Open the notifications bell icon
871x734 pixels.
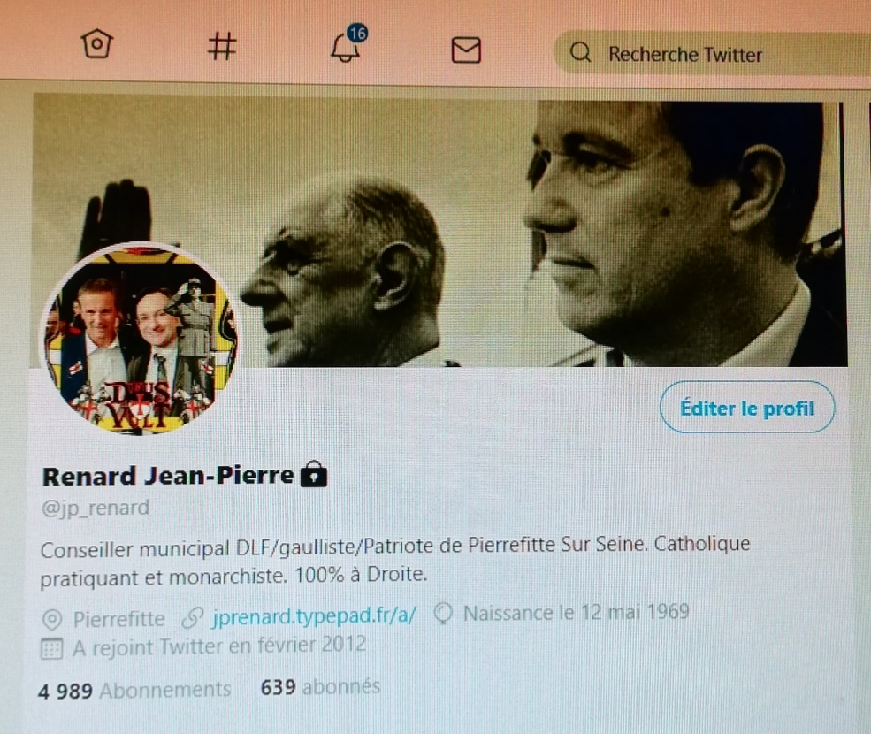[x=345, y=49]
